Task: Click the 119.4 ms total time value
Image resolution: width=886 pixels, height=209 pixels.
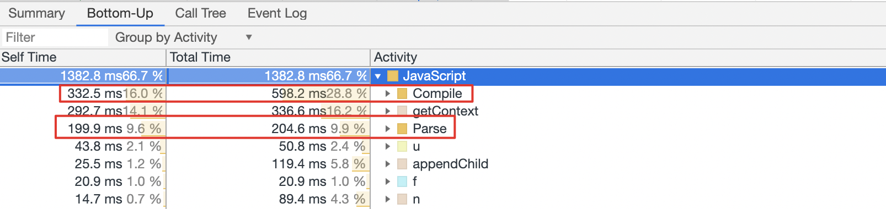Action: tap(300, 164)
